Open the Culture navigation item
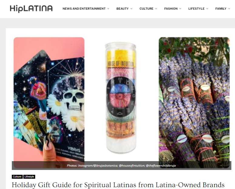Image resolution: width=235 pixels, height=189 pixels. (146, 9)
